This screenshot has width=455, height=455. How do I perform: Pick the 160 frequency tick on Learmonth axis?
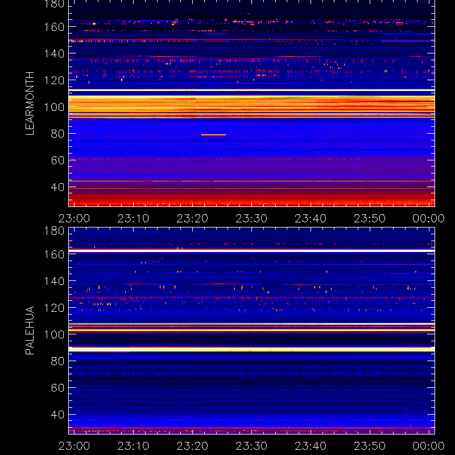tap(54, 27)
